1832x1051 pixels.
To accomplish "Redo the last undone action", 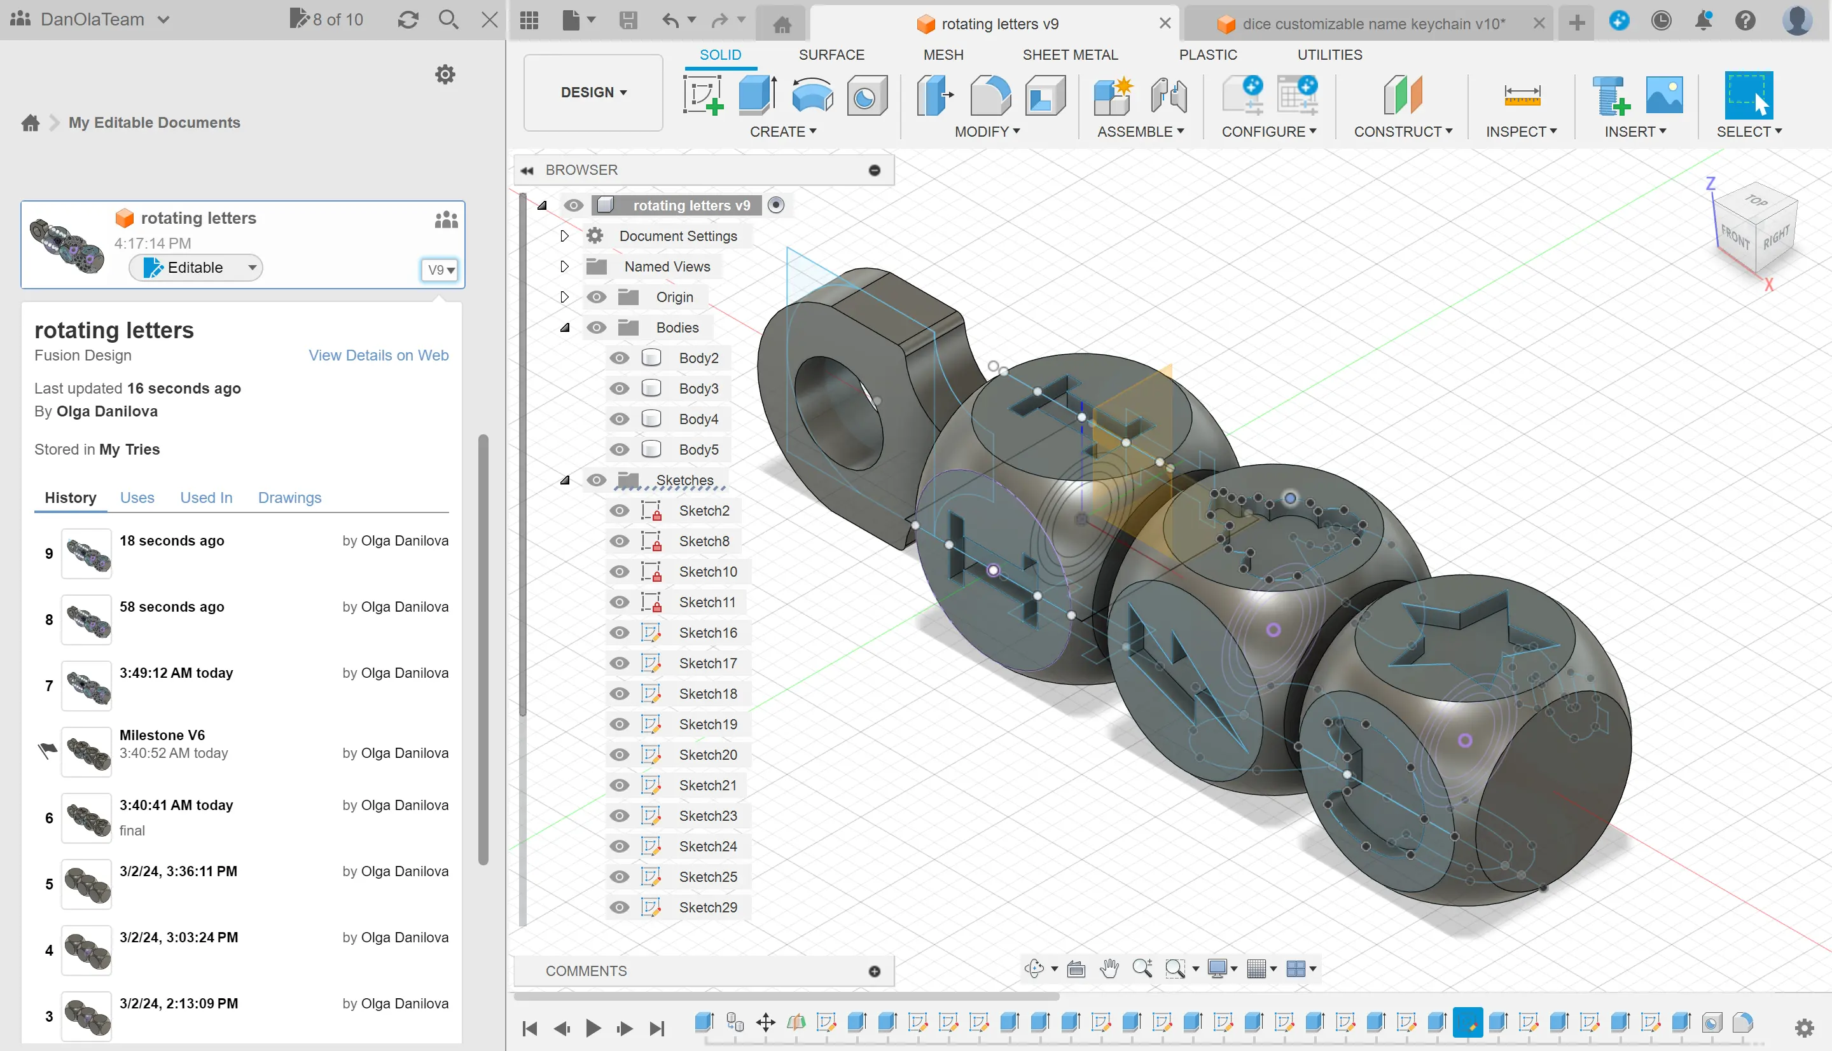I will tap(719, 21).
